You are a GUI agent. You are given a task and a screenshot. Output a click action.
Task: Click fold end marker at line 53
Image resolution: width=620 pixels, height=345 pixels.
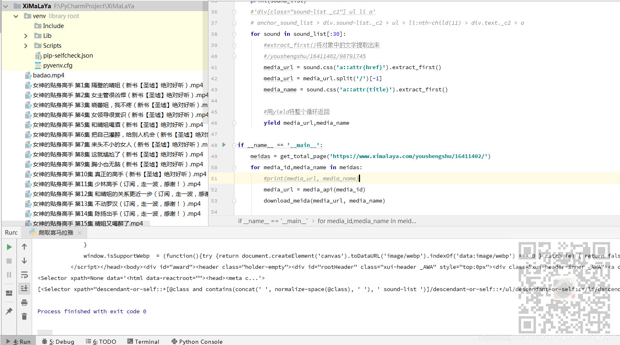[234, 201]
